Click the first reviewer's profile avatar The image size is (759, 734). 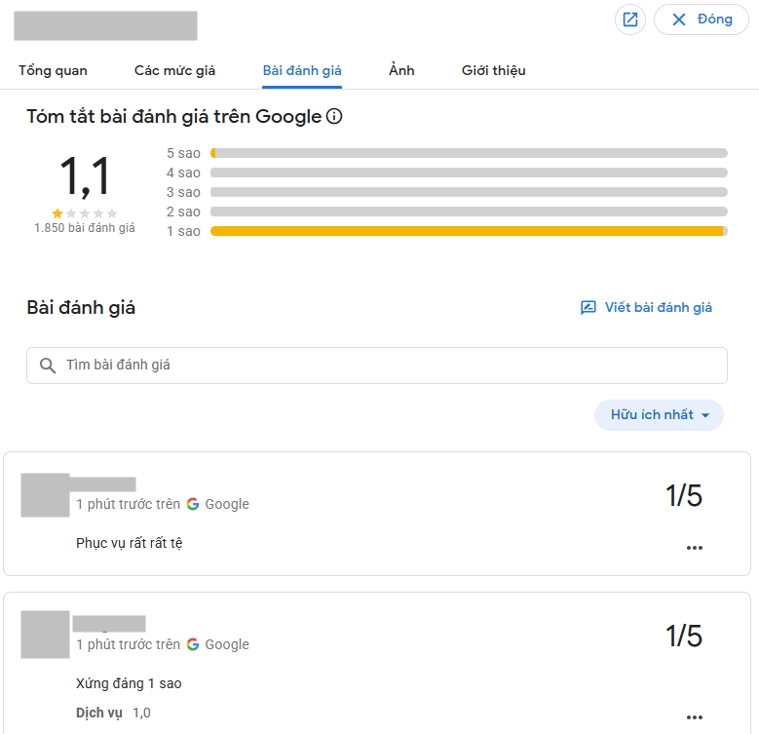(45, 494)
